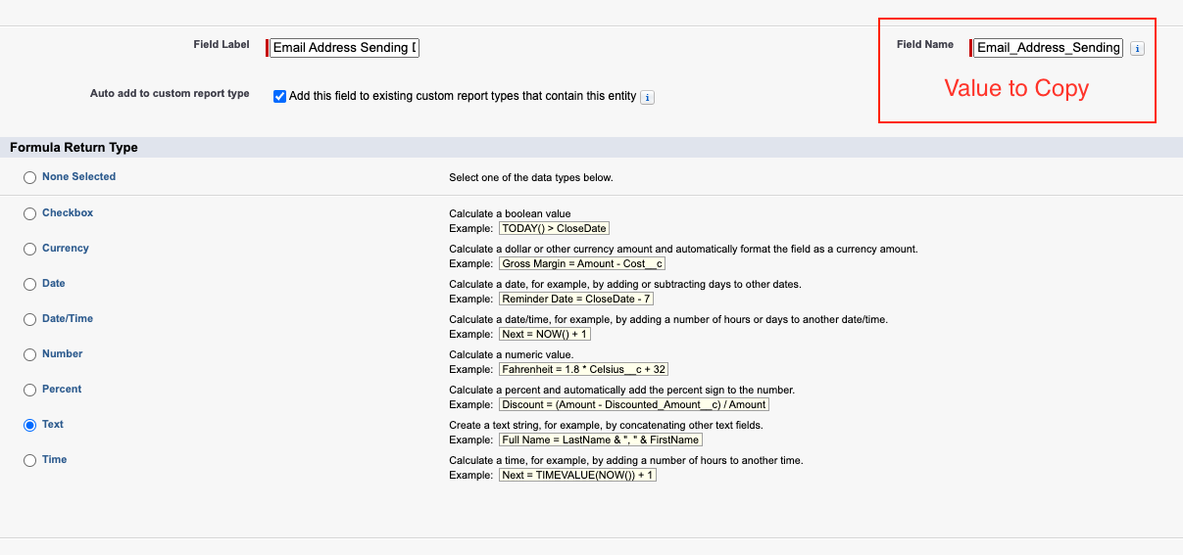Focus the Field Name input box
Image resolution: width=1183 pixels, height=555 pixels.
pos(1048,48)
